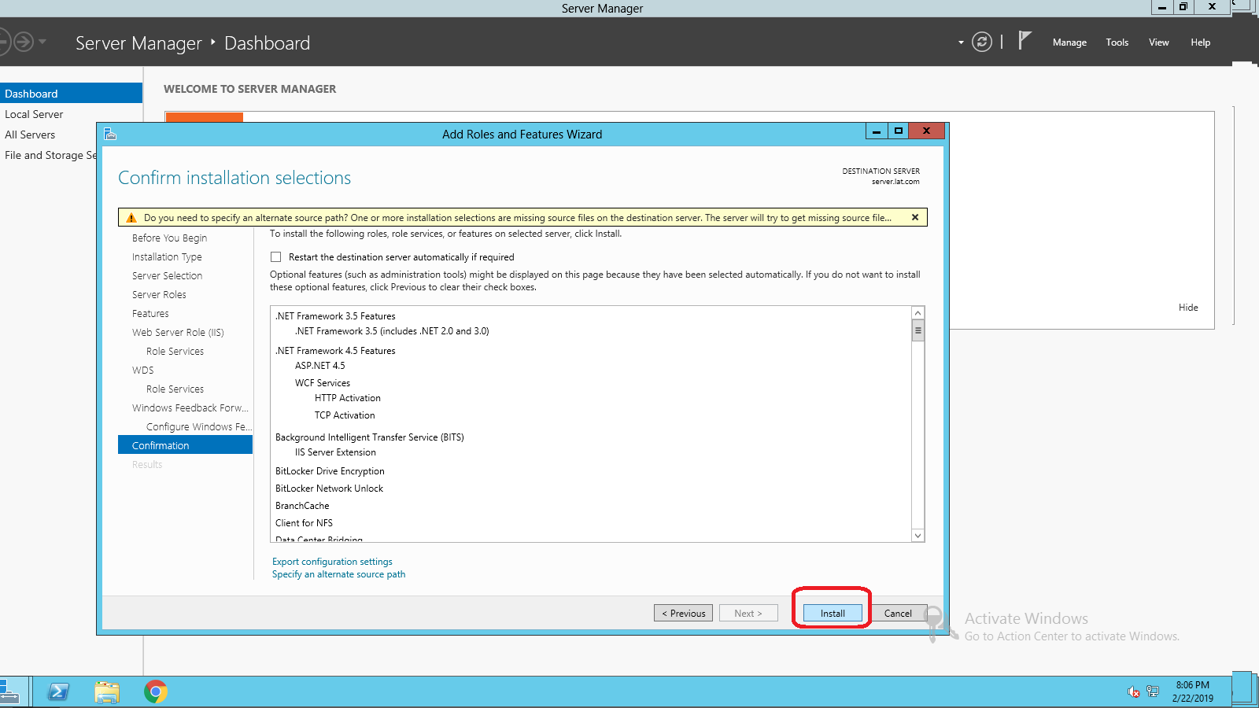Click Export configuration settings link

(332, 562)
